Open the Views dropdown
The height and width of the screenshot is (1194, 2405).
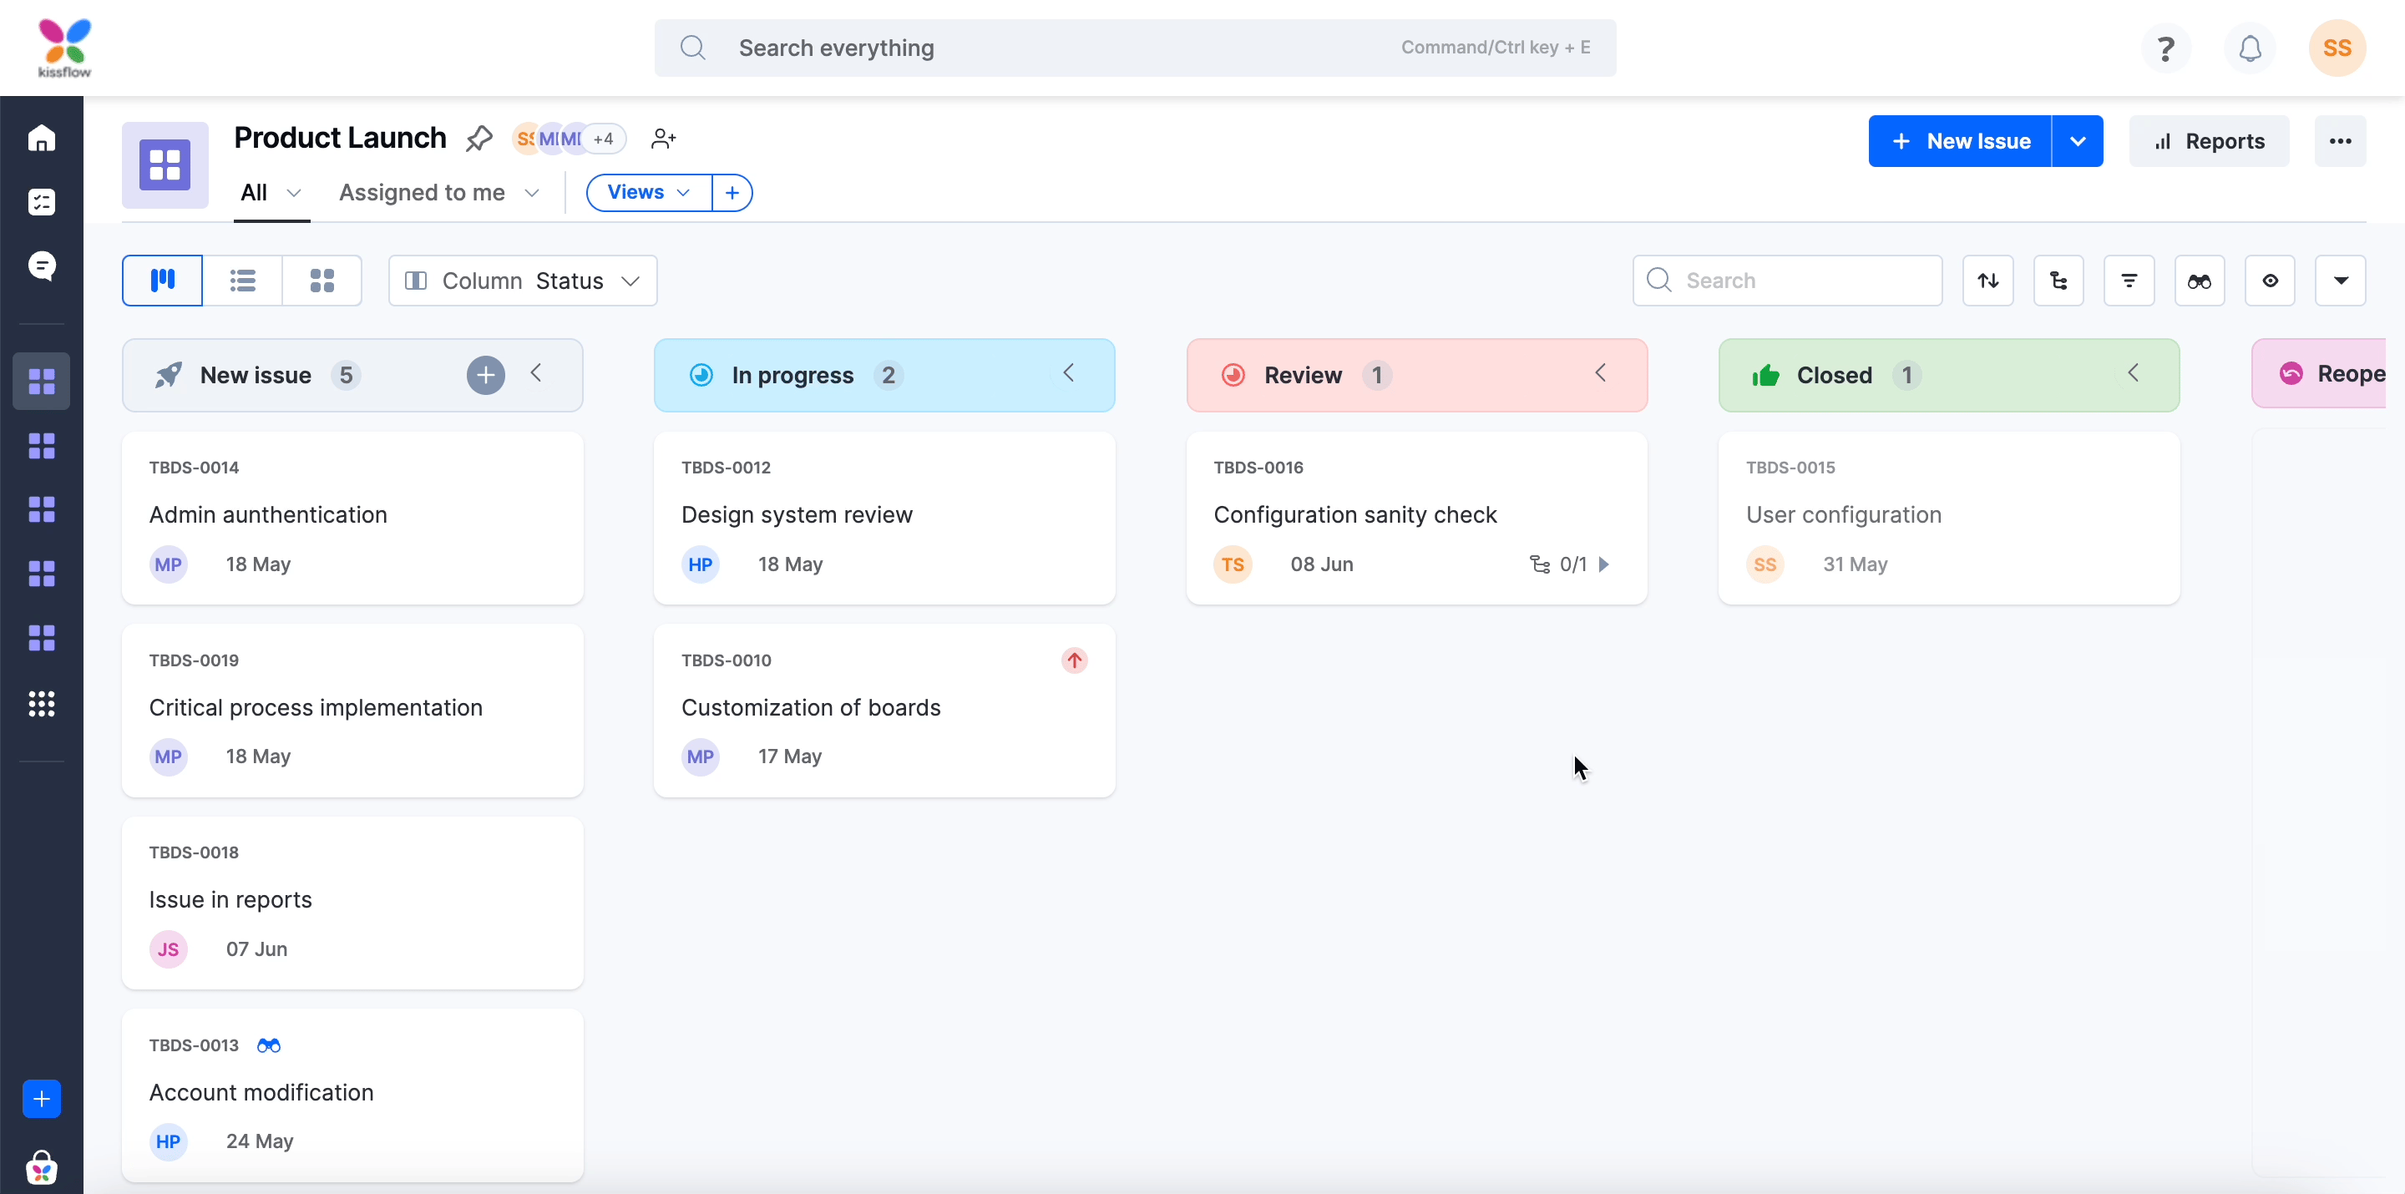649,192
